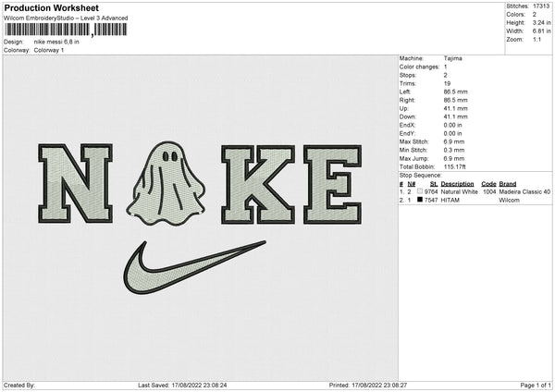Image resolution: width=555 pixels, height=392 pixels.
Task: Select the letter N in the design
Action: pos(76,183)
